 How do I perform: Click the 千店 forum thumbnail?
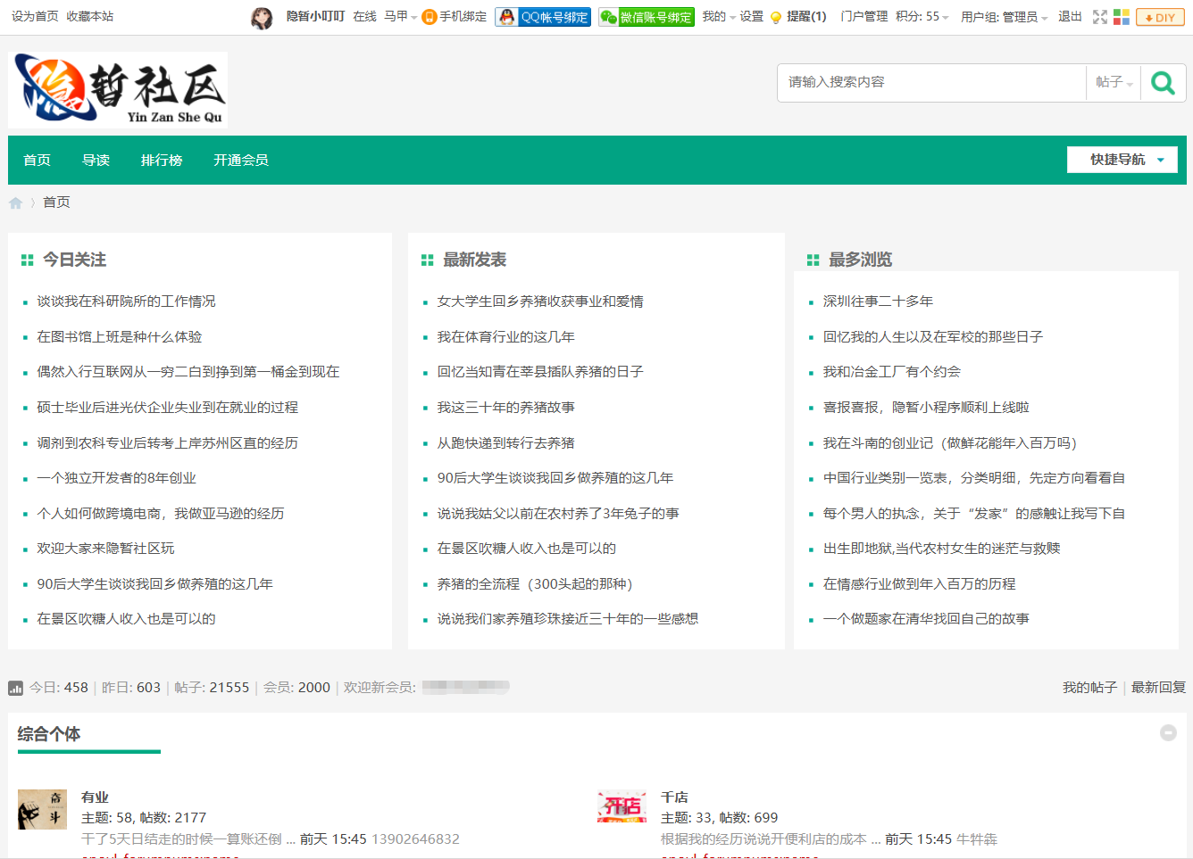click(622, 806)
